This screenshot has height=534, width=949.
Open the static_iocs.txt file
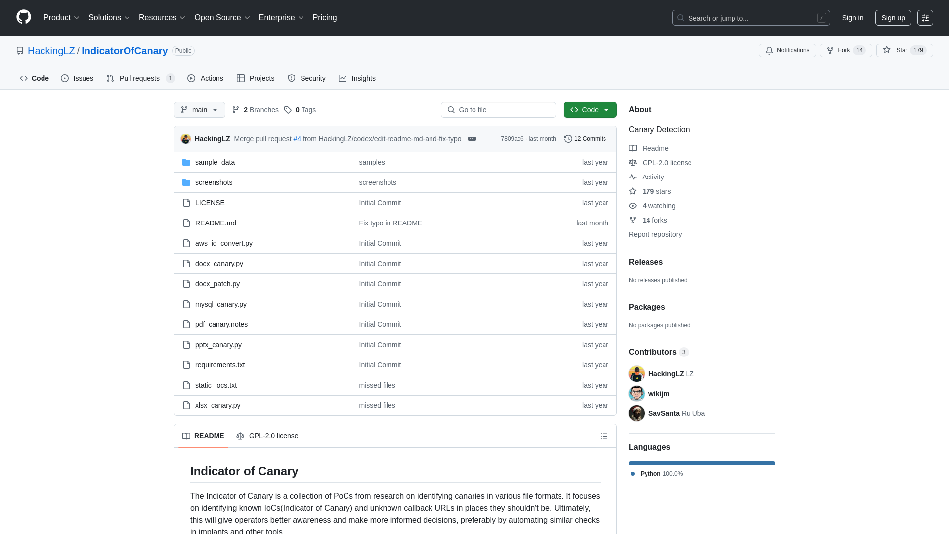coord(216,385)
